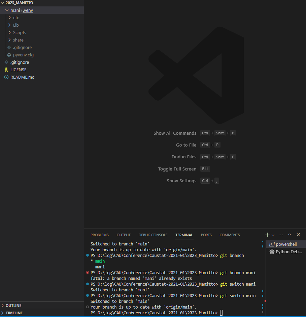Close the terminal panel
Viewport: 306px width, 317px height.
click(x=298, y=235)
